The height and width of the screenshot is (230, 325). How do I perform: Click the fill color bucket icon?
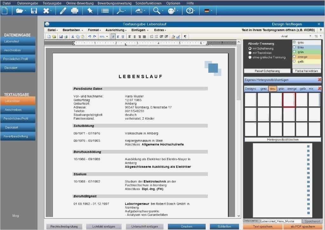coord(173,37)
